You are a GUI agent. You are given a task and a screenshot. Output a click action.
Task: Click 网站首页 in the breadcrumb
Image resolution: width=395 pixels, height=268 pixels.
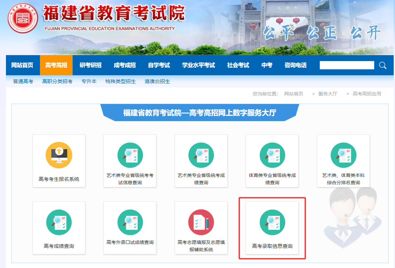pyautogui.click(x=294, y=94)
